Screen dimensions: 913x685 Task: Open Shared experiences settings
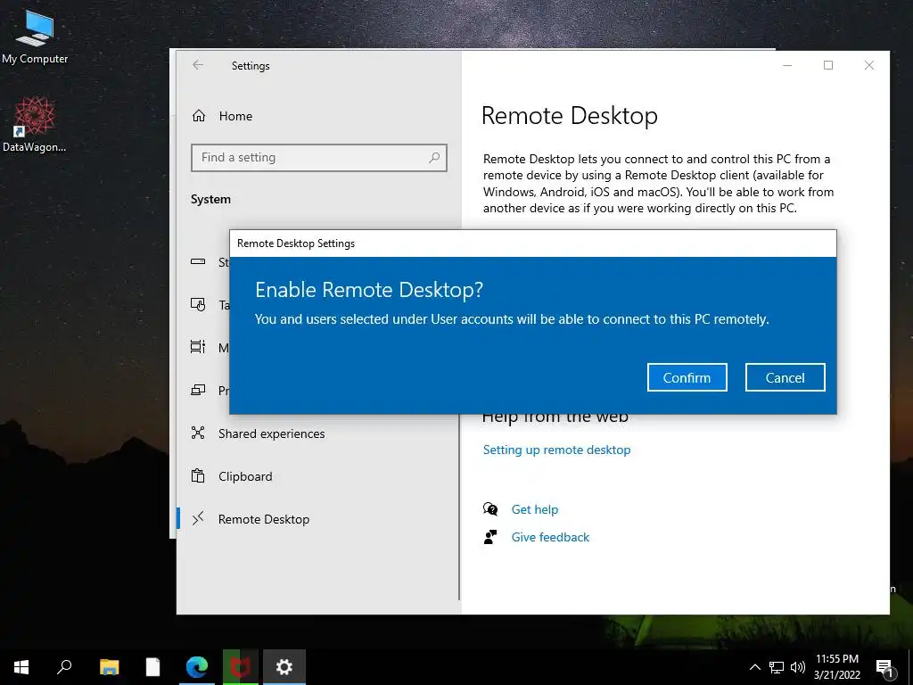[271, 433]
